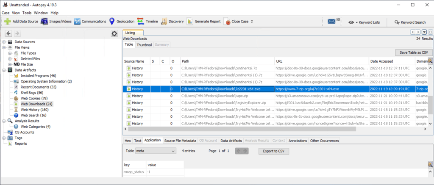This screenshot has height=185, width=434.
Task: Expand the toolbar overflow chevron
Action: pyautogui.click(x=252, y=21)
